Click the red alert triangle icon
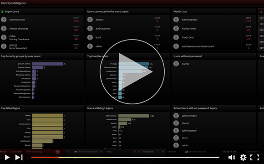 261,12
